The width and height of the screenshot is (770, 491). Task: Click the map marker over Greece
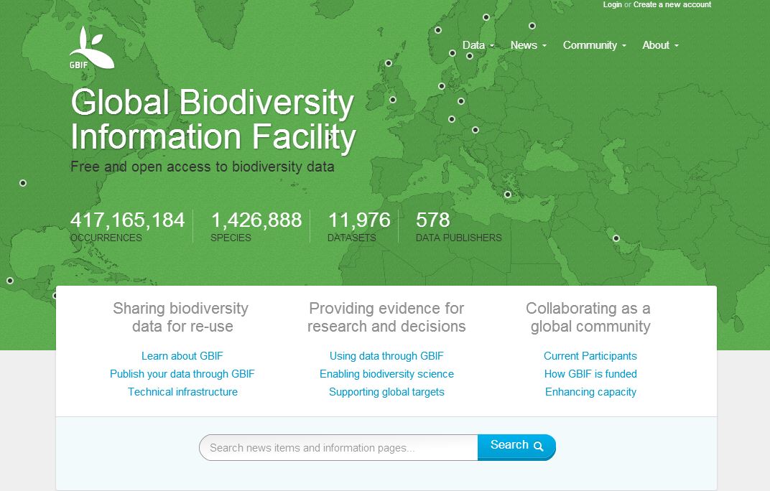pyautogui.click(x=508, y=195)
